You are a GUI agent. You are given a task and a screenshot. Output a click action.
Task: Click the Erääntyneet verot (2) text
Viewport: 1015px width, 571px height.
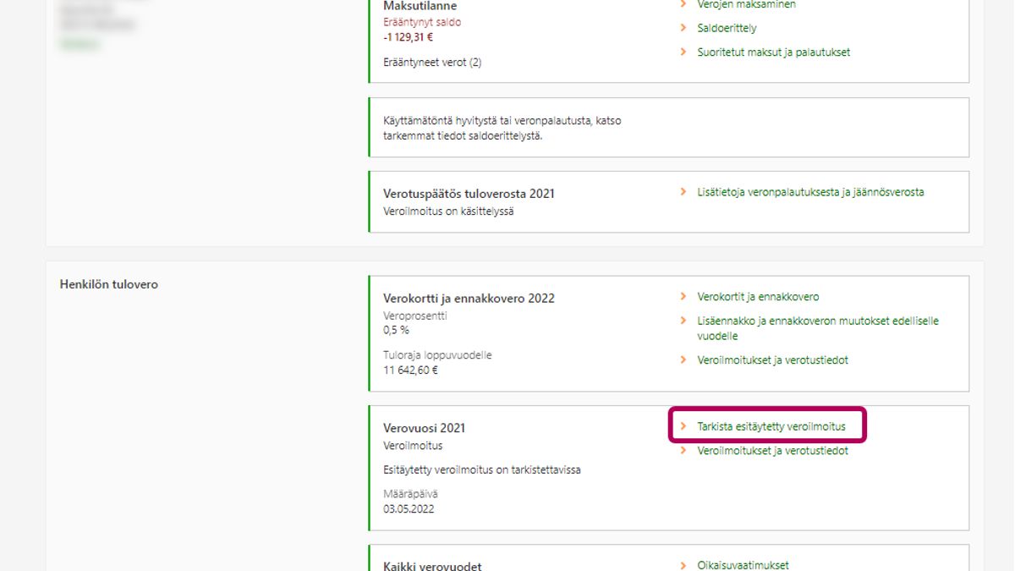432,62
